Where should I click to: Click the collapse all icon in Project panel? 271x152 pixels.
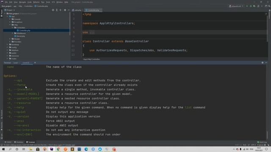[60, 10]
